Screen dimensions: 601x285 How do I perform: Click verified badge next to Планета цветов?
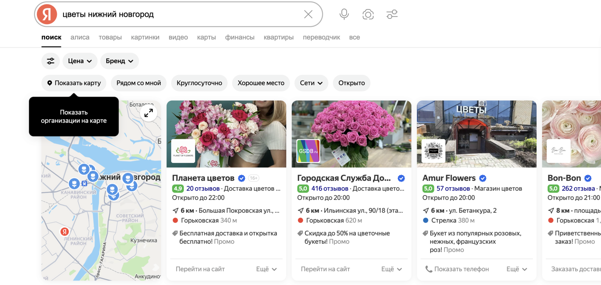(x=242, y=178)
